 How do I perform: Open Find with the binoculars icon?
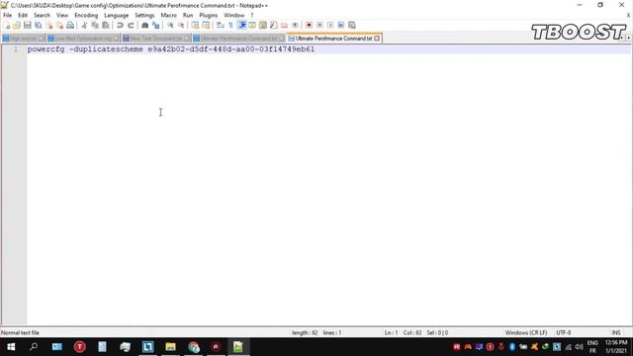(x=144, y=25)
